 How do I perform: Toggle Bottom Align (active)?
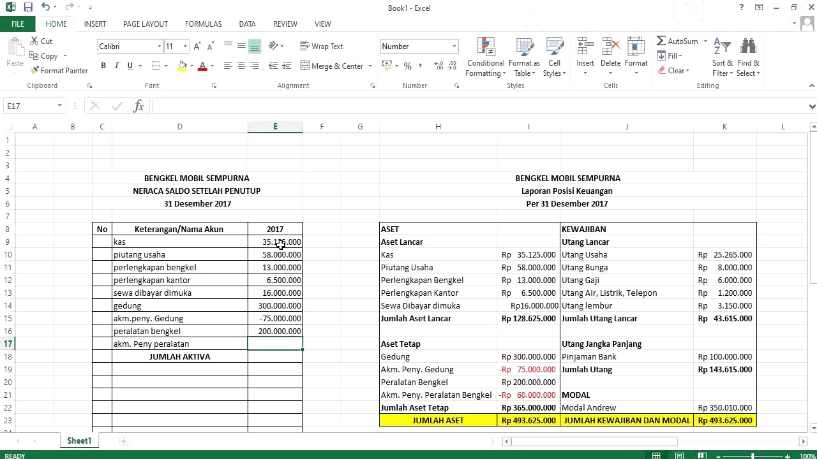[255, 46]
